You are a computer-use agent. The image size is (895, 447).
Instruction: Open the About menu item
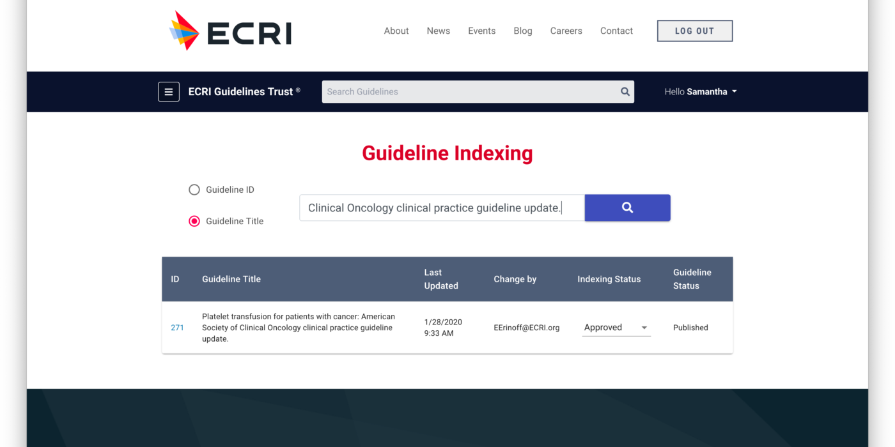point(396,31)
